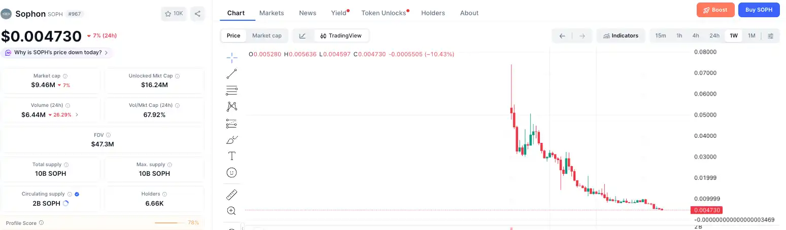Select the zoom-in magnifier tool

click(232, 211)
